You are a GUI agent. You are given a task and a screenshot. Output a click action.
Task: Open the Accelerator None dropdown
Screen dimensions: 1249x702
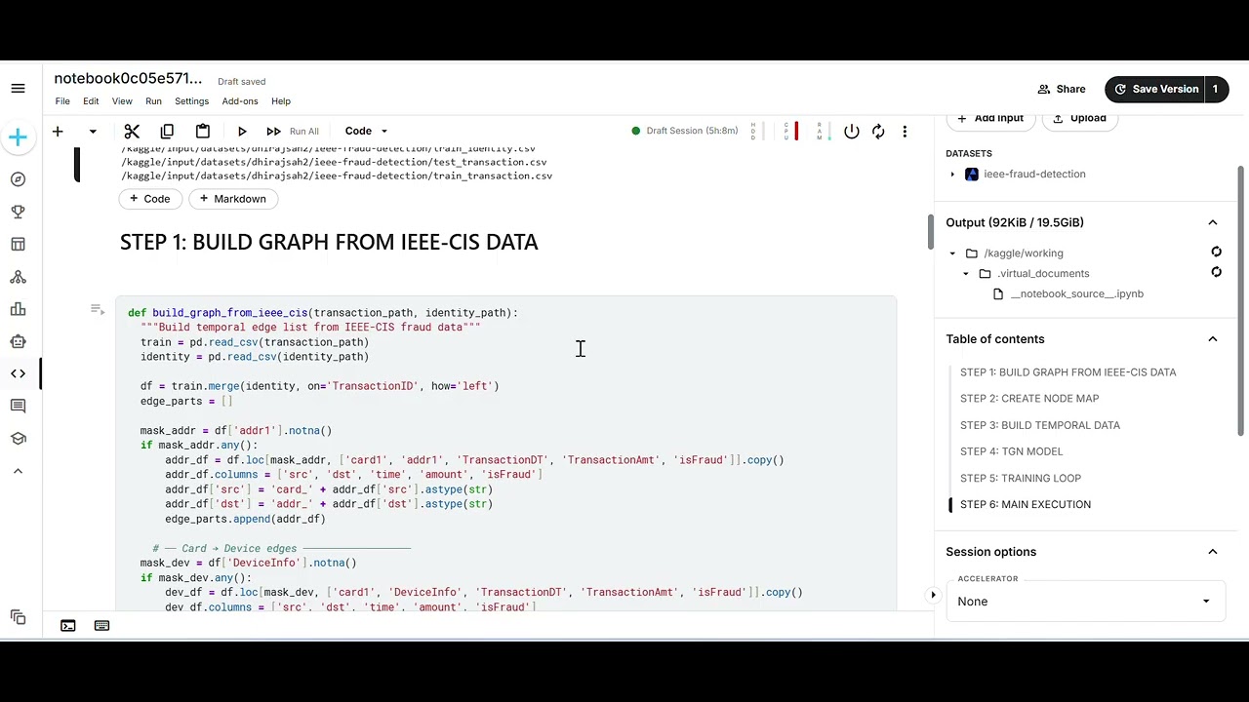point(1085,602)
